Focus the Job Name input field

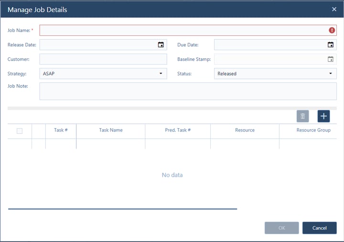(188, 30)
